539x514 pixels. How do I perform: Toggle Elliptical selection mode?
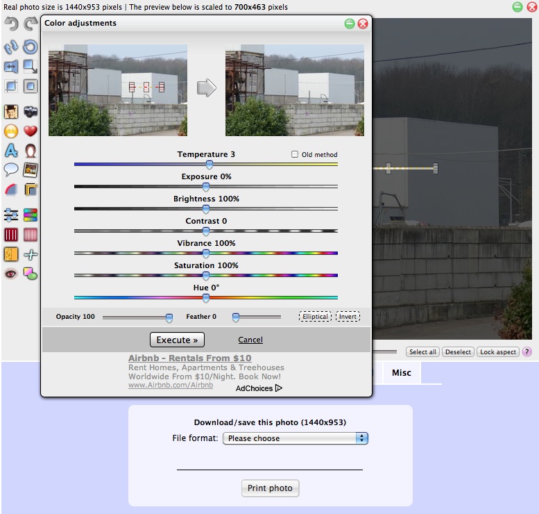[x=315, y=316]
